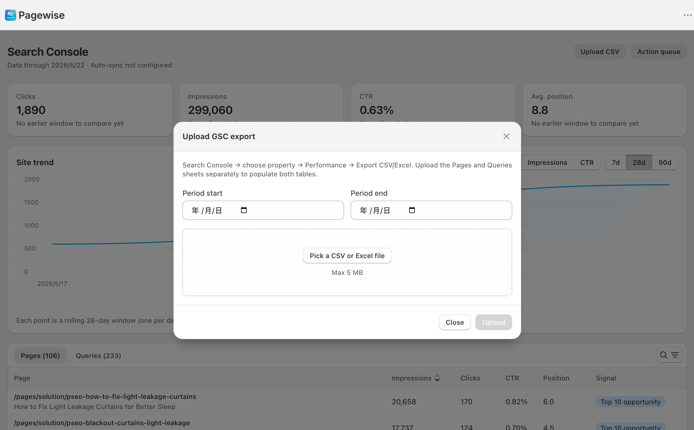Select the 7d time range
The height and width of the screenshot is (430, 694).
(x=616, y=162)
